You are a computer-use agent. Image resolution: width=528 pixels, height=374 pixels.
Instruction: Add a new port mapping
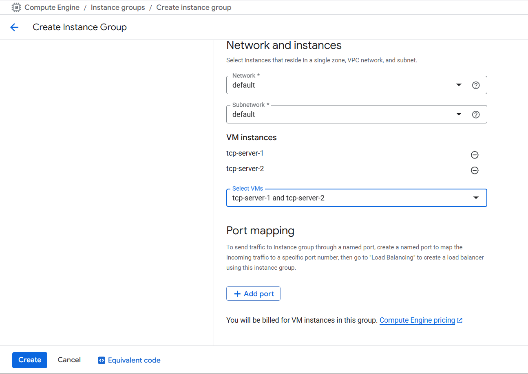(253, 294)
